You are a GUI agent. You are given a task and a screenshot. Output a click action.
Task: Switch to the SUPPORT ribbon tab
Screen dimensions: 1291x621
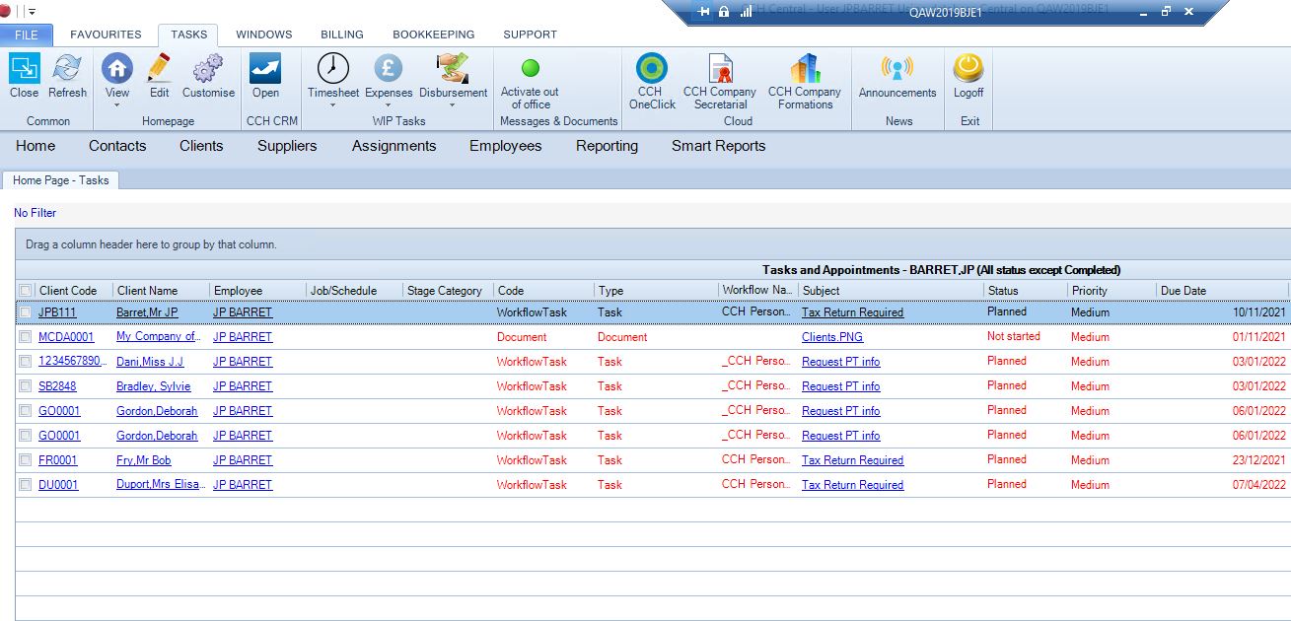[x=530, y=34]
